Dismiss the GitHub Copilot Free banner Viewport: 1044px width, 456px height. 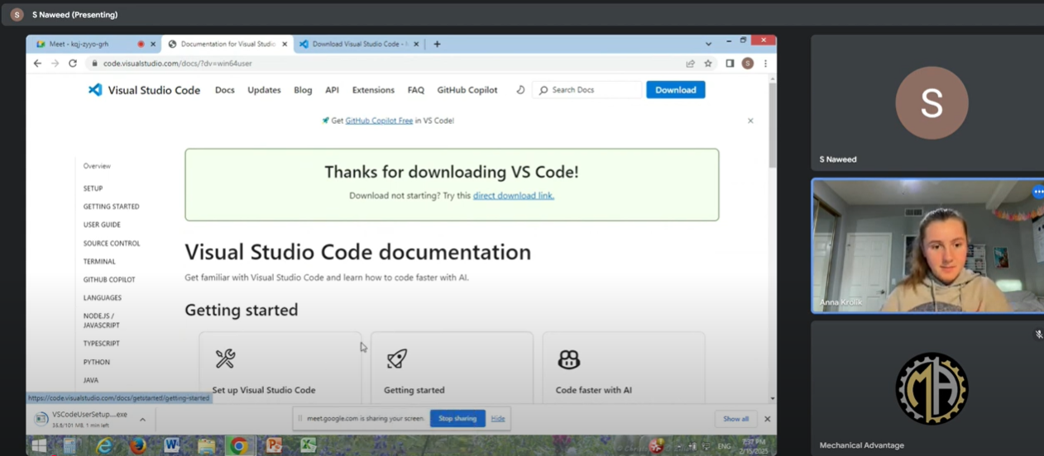tap(750, 121)
